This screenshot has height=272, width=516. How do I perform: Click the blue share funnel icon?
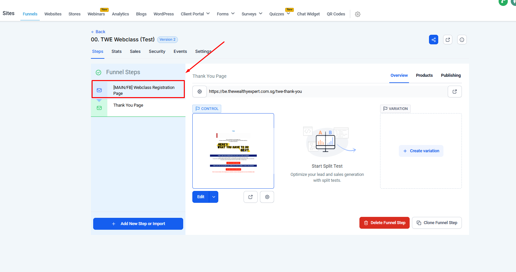tap(433, 40)
